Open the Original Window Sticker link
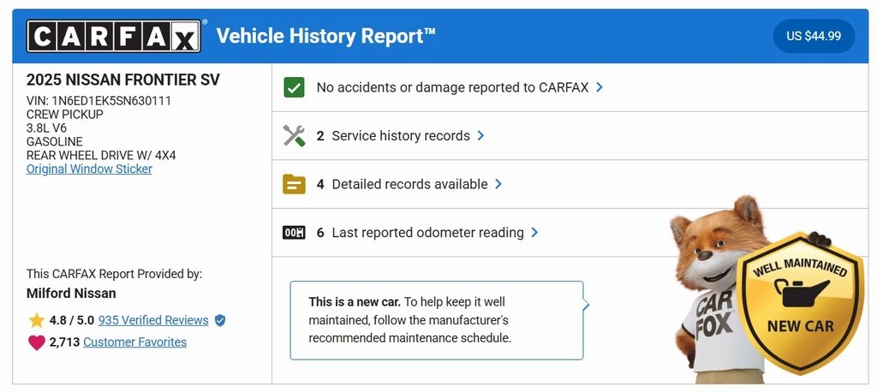This screenshot has width=877, height=392. 89,169
